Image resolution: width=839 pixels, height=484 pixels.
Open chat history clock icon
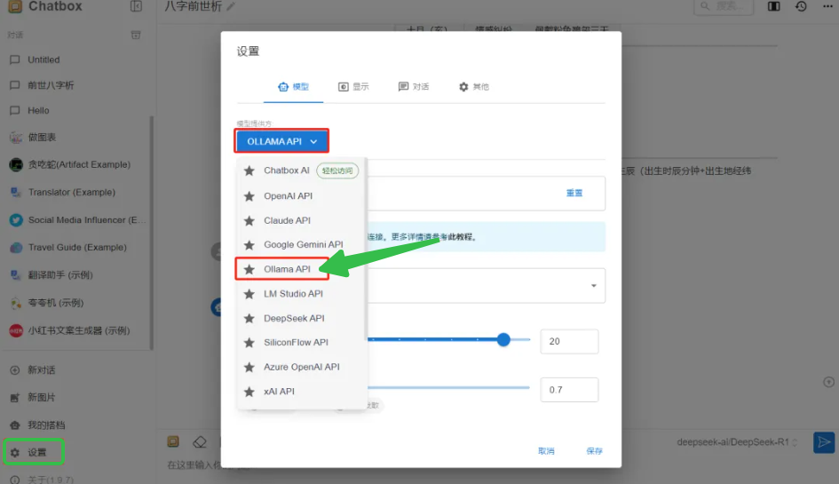[801, 6]
